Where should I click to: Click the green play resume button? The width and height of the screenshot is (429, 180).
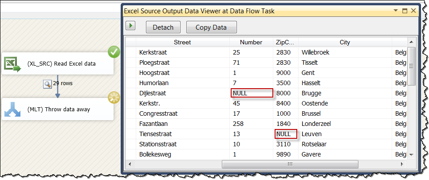(130, 26)
